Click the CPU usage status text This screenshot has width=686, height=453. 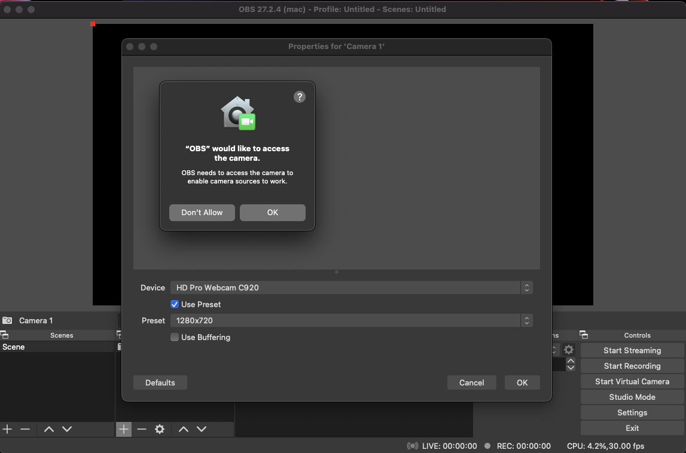coord(605,446)
